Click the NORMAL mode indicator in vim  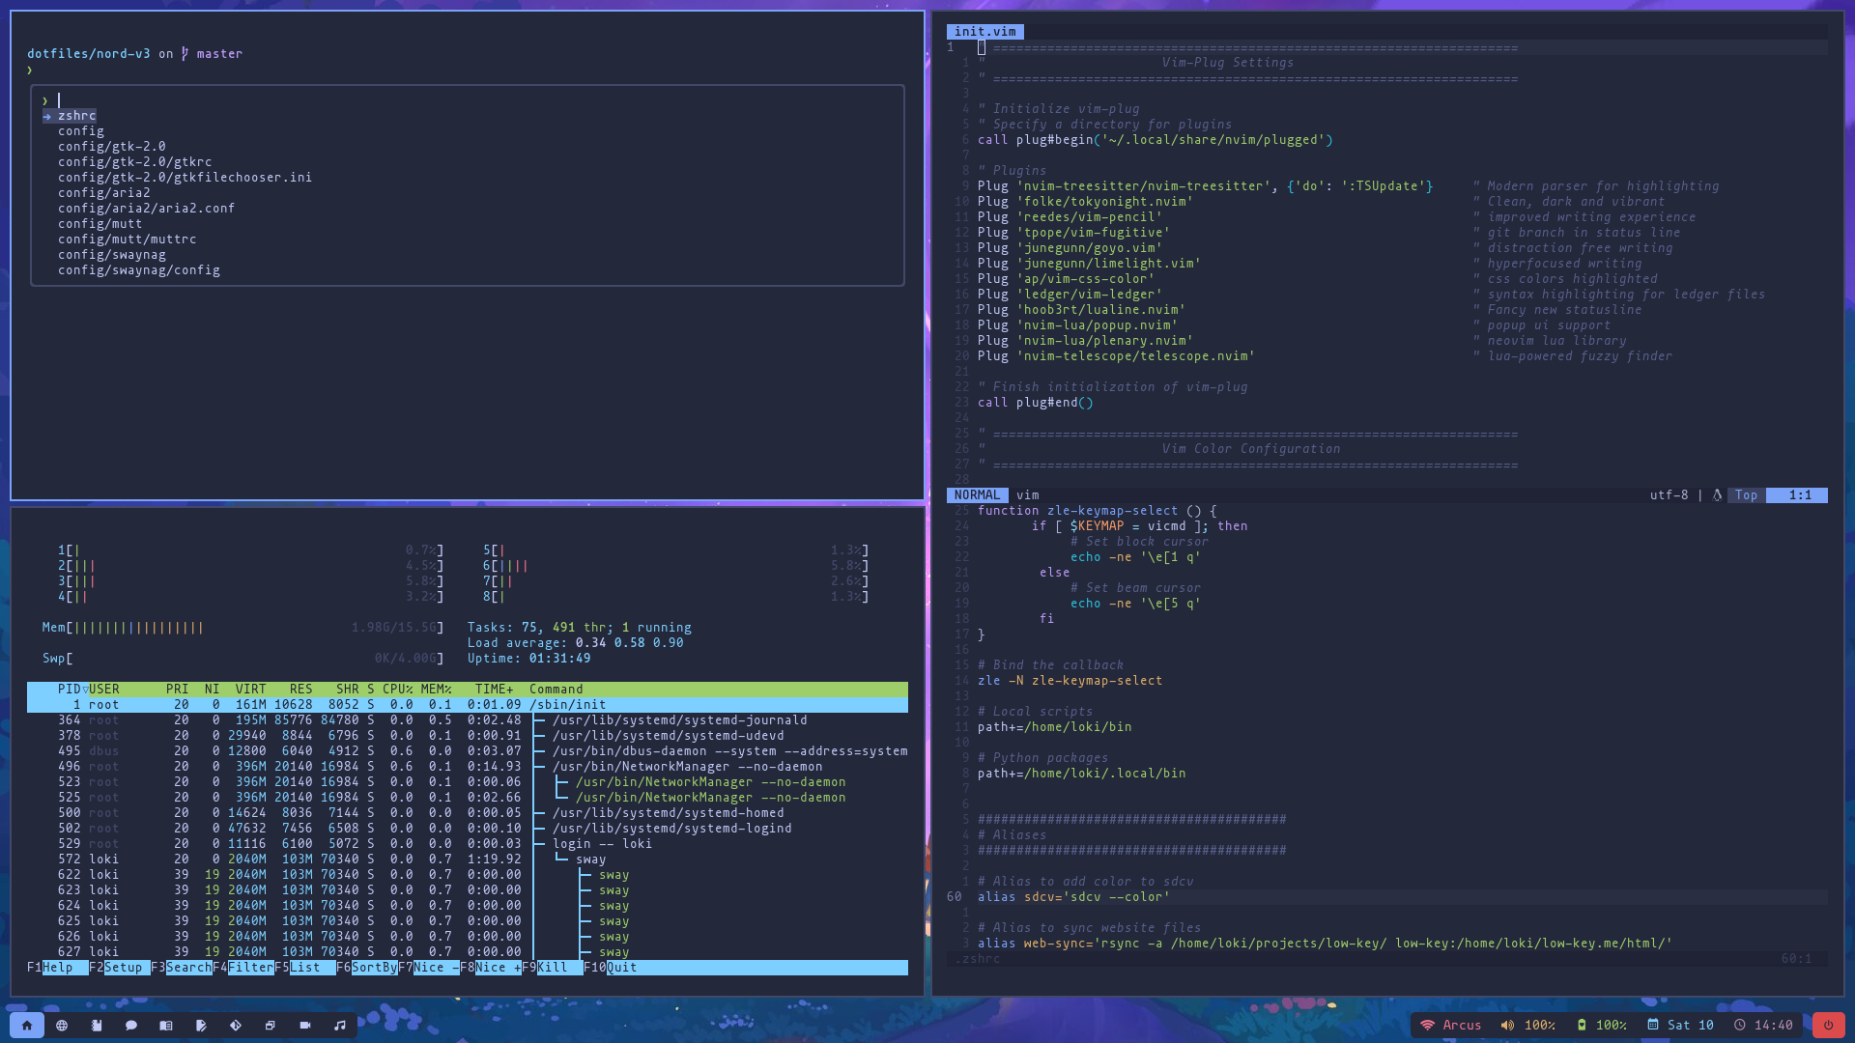tap(977, 495)
